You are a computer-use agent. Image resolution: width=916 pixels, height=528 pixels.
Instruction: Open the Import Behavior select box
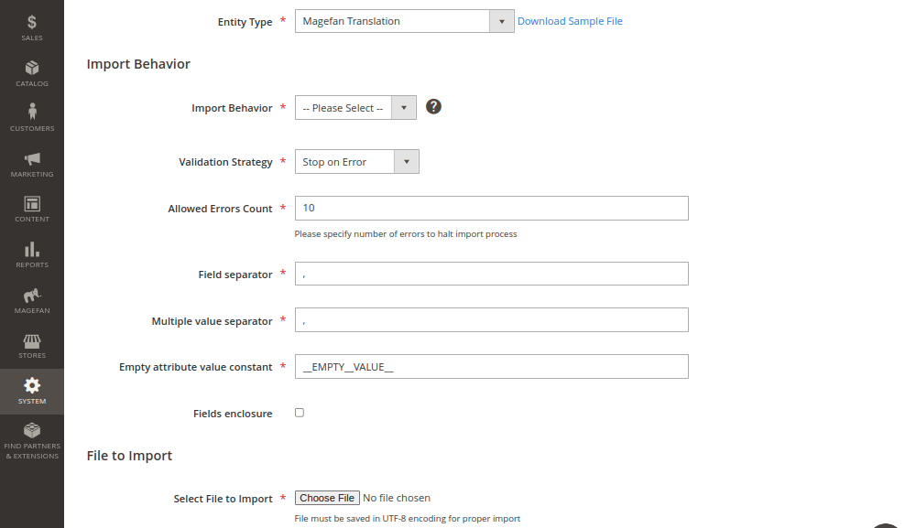pyautogui.click(x=355, y=108)
